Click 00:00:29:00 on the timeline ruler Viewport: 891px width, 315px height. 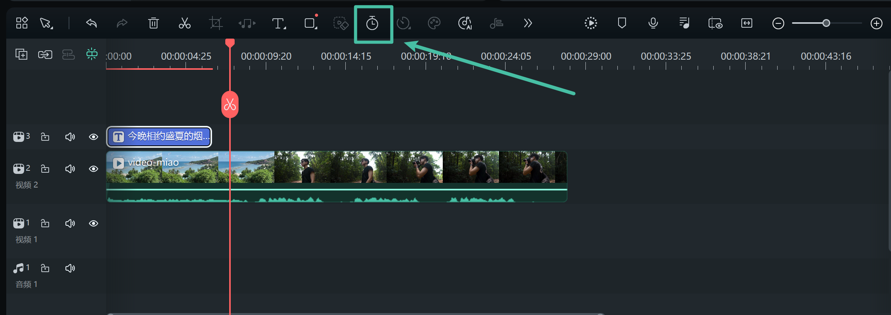(x=586, y=56)
